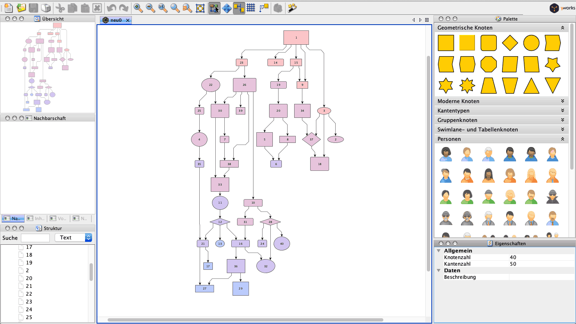The image size is (576, 324).
Task: Toggle the navigation move mode button
Action: click(x=226, y=8)
